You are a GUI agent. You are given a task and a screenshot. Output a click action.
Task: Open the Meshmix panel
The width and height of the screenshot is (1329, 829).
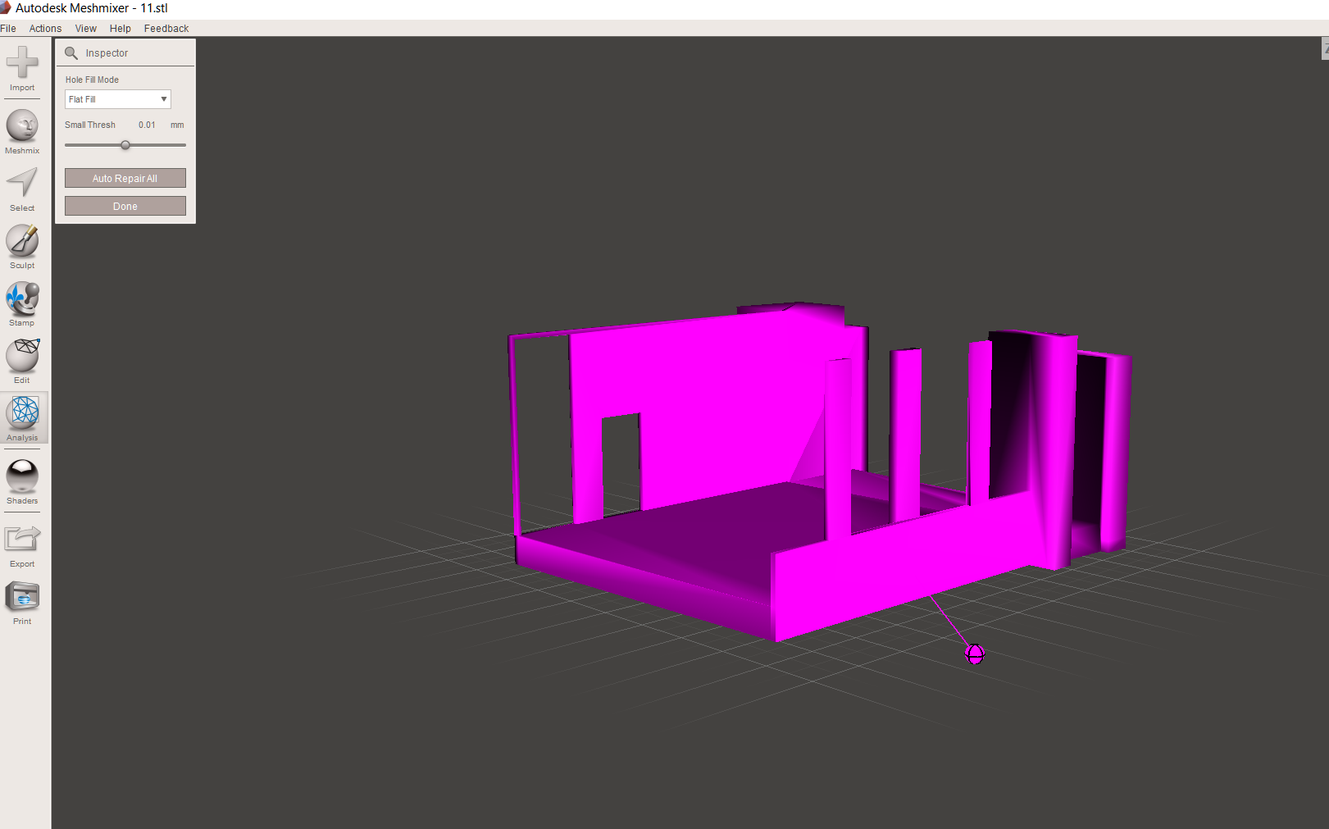(22, 131)
